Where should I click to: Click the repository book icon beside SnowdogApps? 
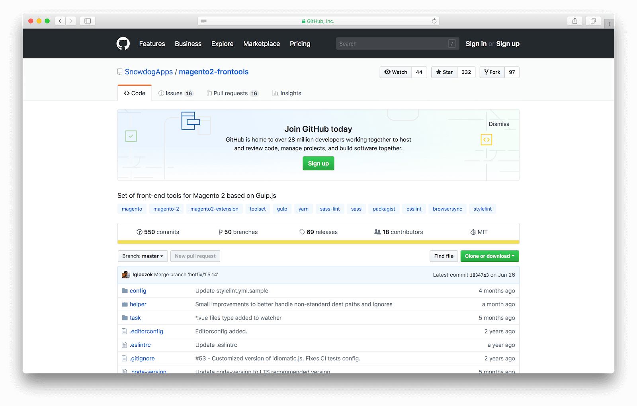click(x=120, y=72)
